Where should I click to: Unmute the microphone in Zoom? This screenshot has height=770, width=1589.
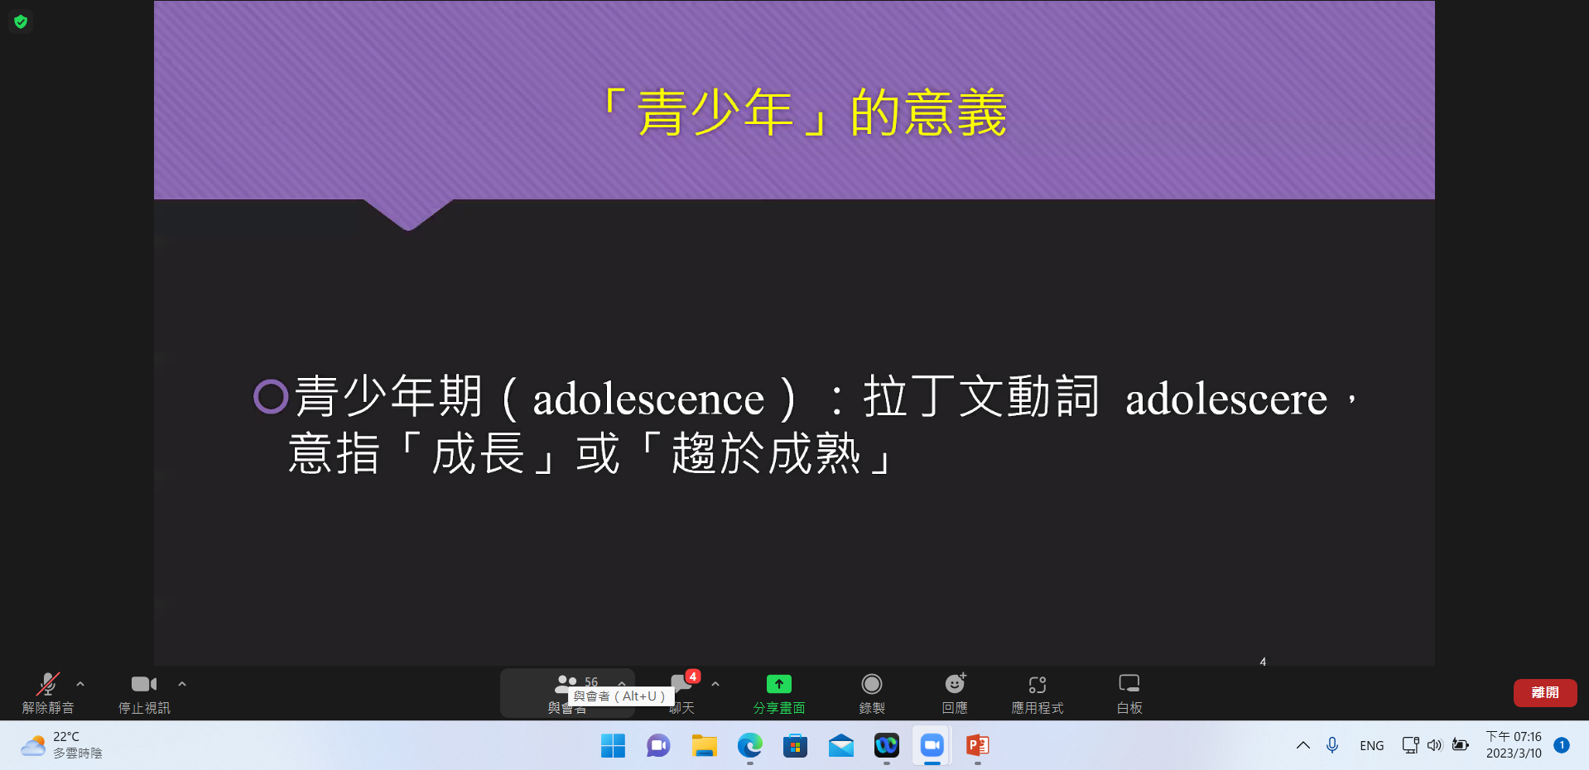(48, 685)
